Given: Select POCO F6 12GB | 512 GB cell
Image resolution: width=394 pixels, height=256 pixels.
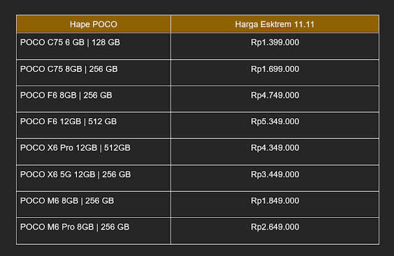Looking at the screenshot, I should (x=68, y=122).
